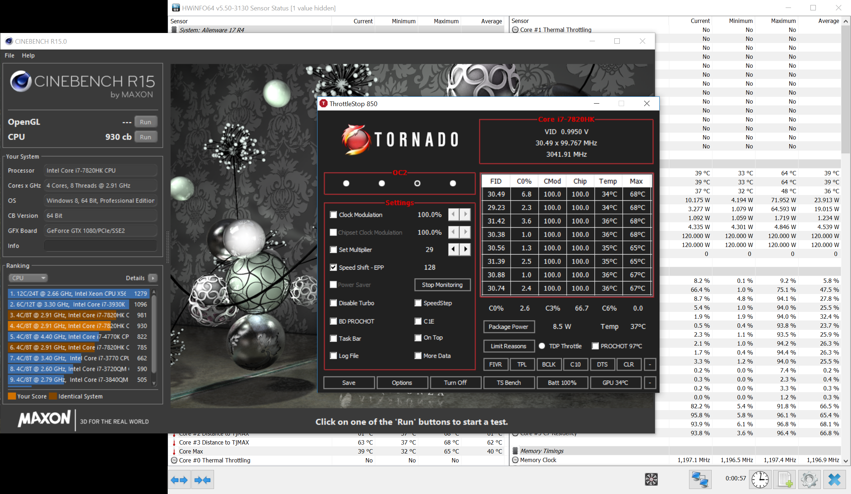Viewport: 851px width, 494px height.
Task: Run the Cinebench CPU test
Action: pyautogui.click(x=145, y=137)
